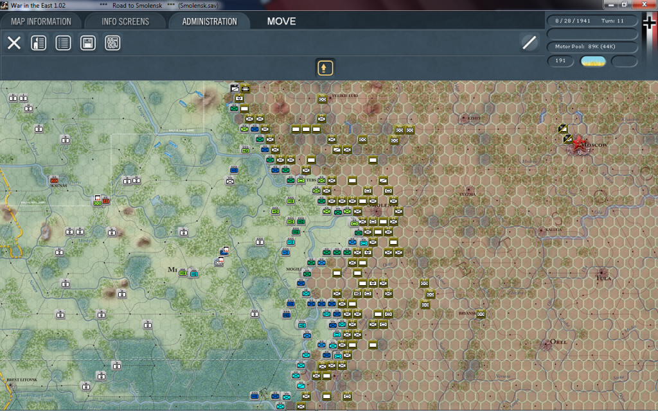Switch to the Map Information tab
Viewport: 658px width, 411px height.
pos(40,21)
